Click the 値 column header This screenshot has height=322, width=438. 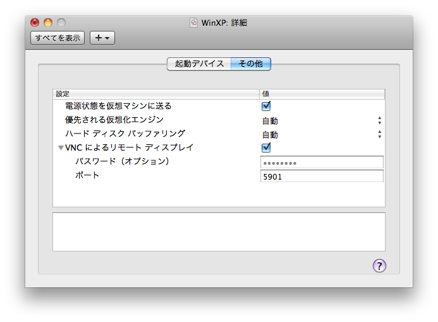(322, 94)
